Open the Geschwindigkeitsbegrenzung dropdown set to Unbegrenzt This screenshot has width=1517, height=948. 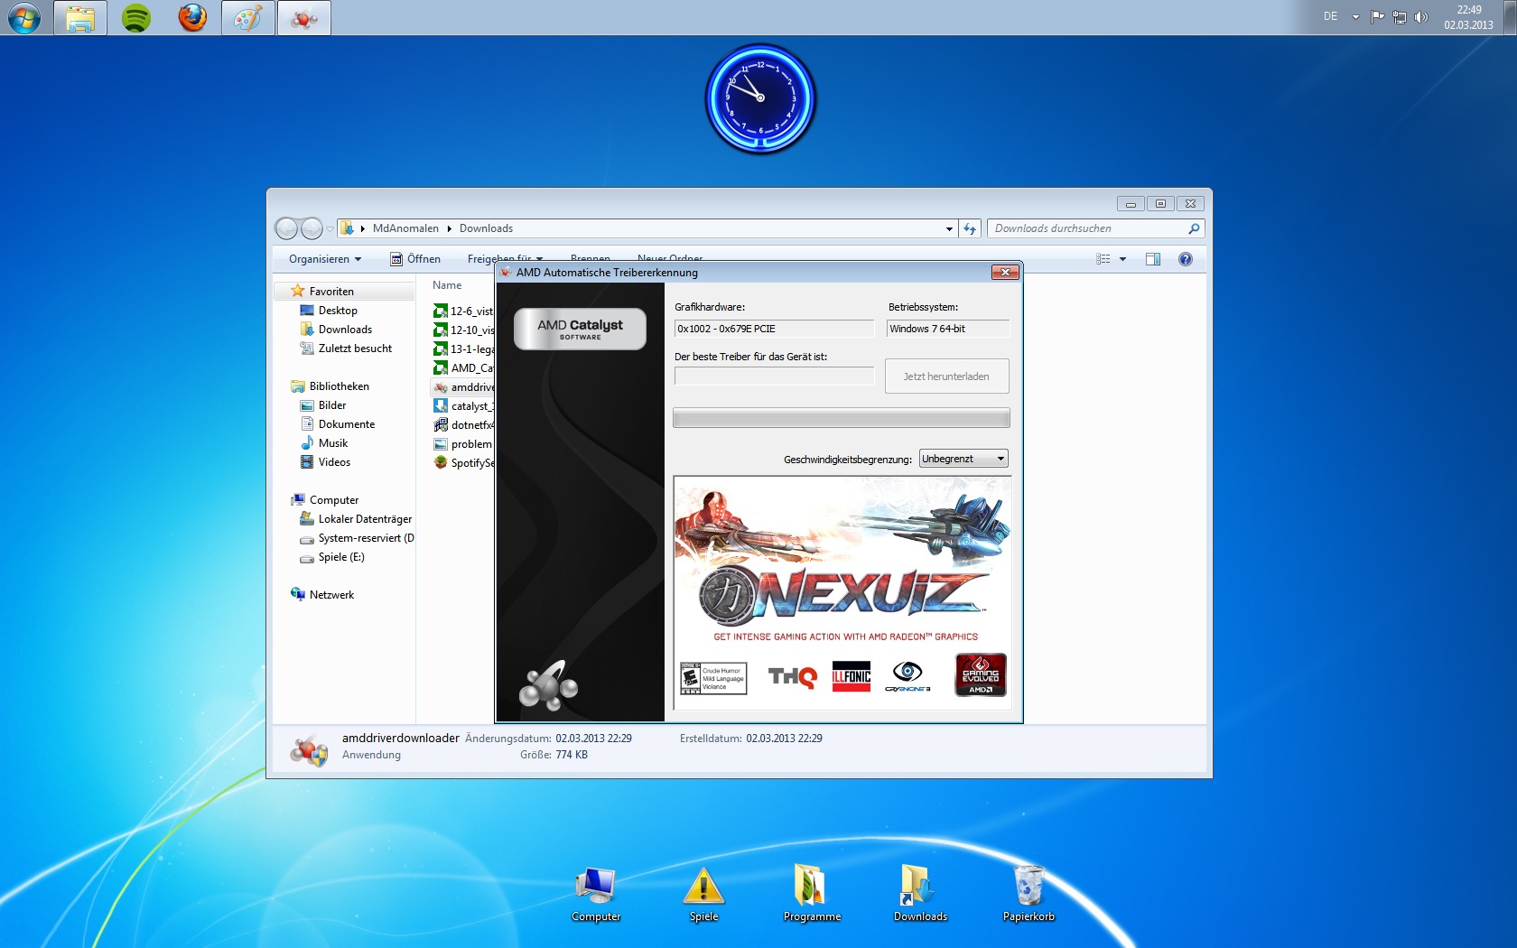(x=963, y=459)
